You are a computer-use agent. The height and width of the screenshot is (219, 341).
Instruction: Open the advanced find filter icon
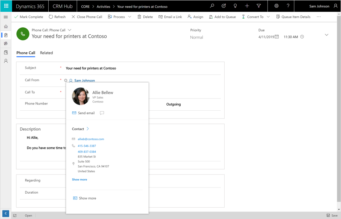tap(258, 6)
